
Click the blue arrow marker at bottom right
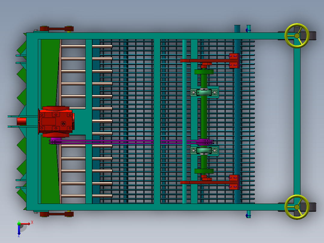pos(248,216)
